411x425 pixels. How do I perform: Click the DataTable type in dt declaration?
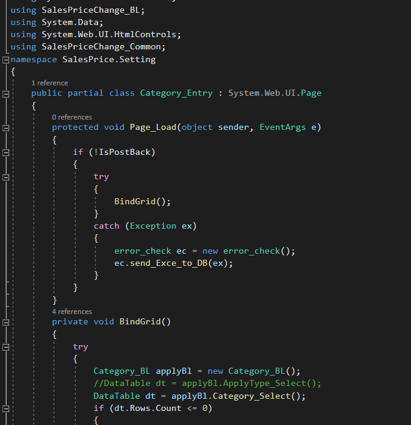[x=116, y=396]
